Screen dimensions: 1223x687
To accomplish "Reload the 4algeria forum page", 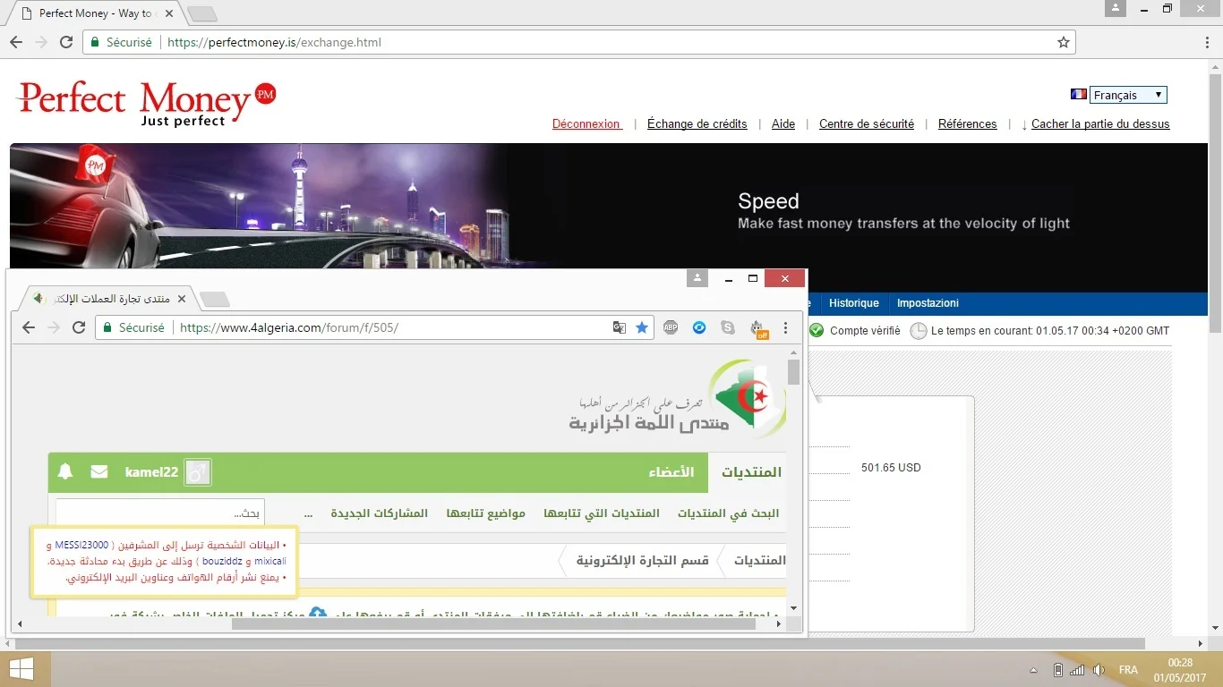I will (78, 327).
